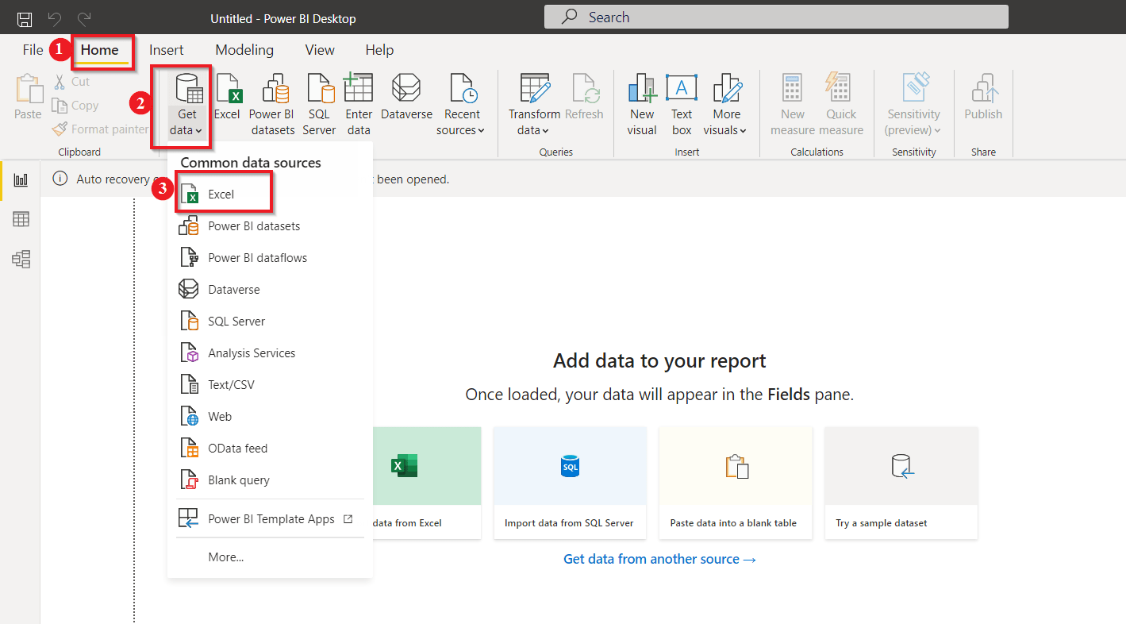Switch to Data view in the left sidebar
The width and height of the screenshot is (1126, 624).
pos(21,218)
